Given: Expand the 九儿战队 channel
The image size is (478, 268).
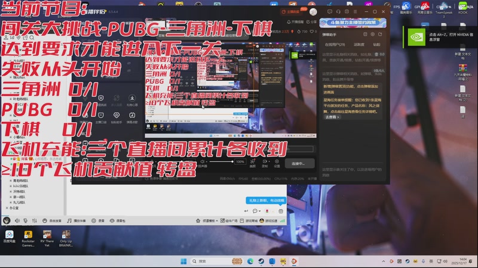Looking at the screenshot, I should (x=11, y=202).
